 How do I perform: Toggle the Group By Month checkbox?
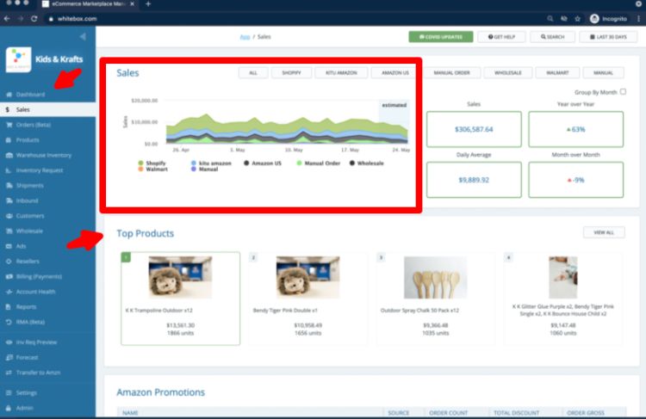tap(623, 92)
